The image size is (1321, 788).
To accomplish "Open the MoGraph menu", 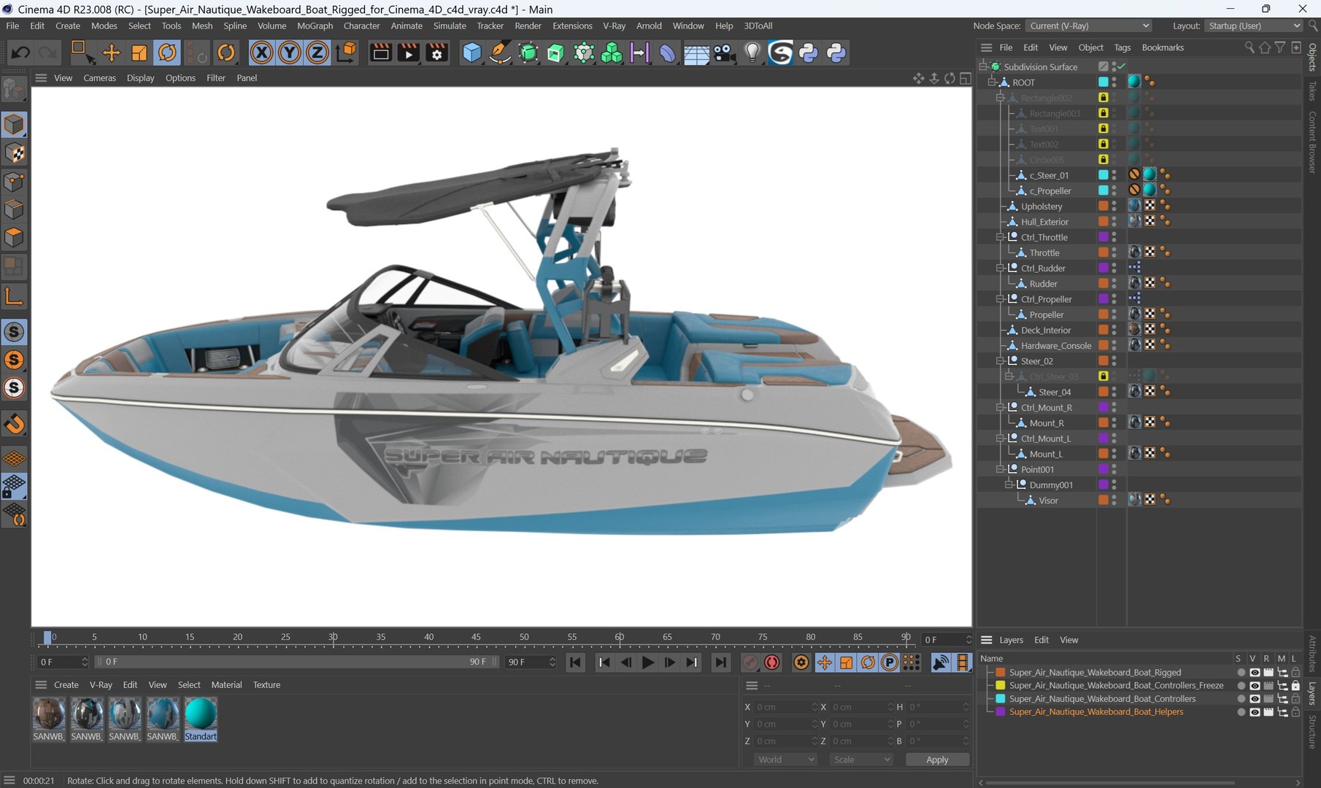I will tap(315, 26).
